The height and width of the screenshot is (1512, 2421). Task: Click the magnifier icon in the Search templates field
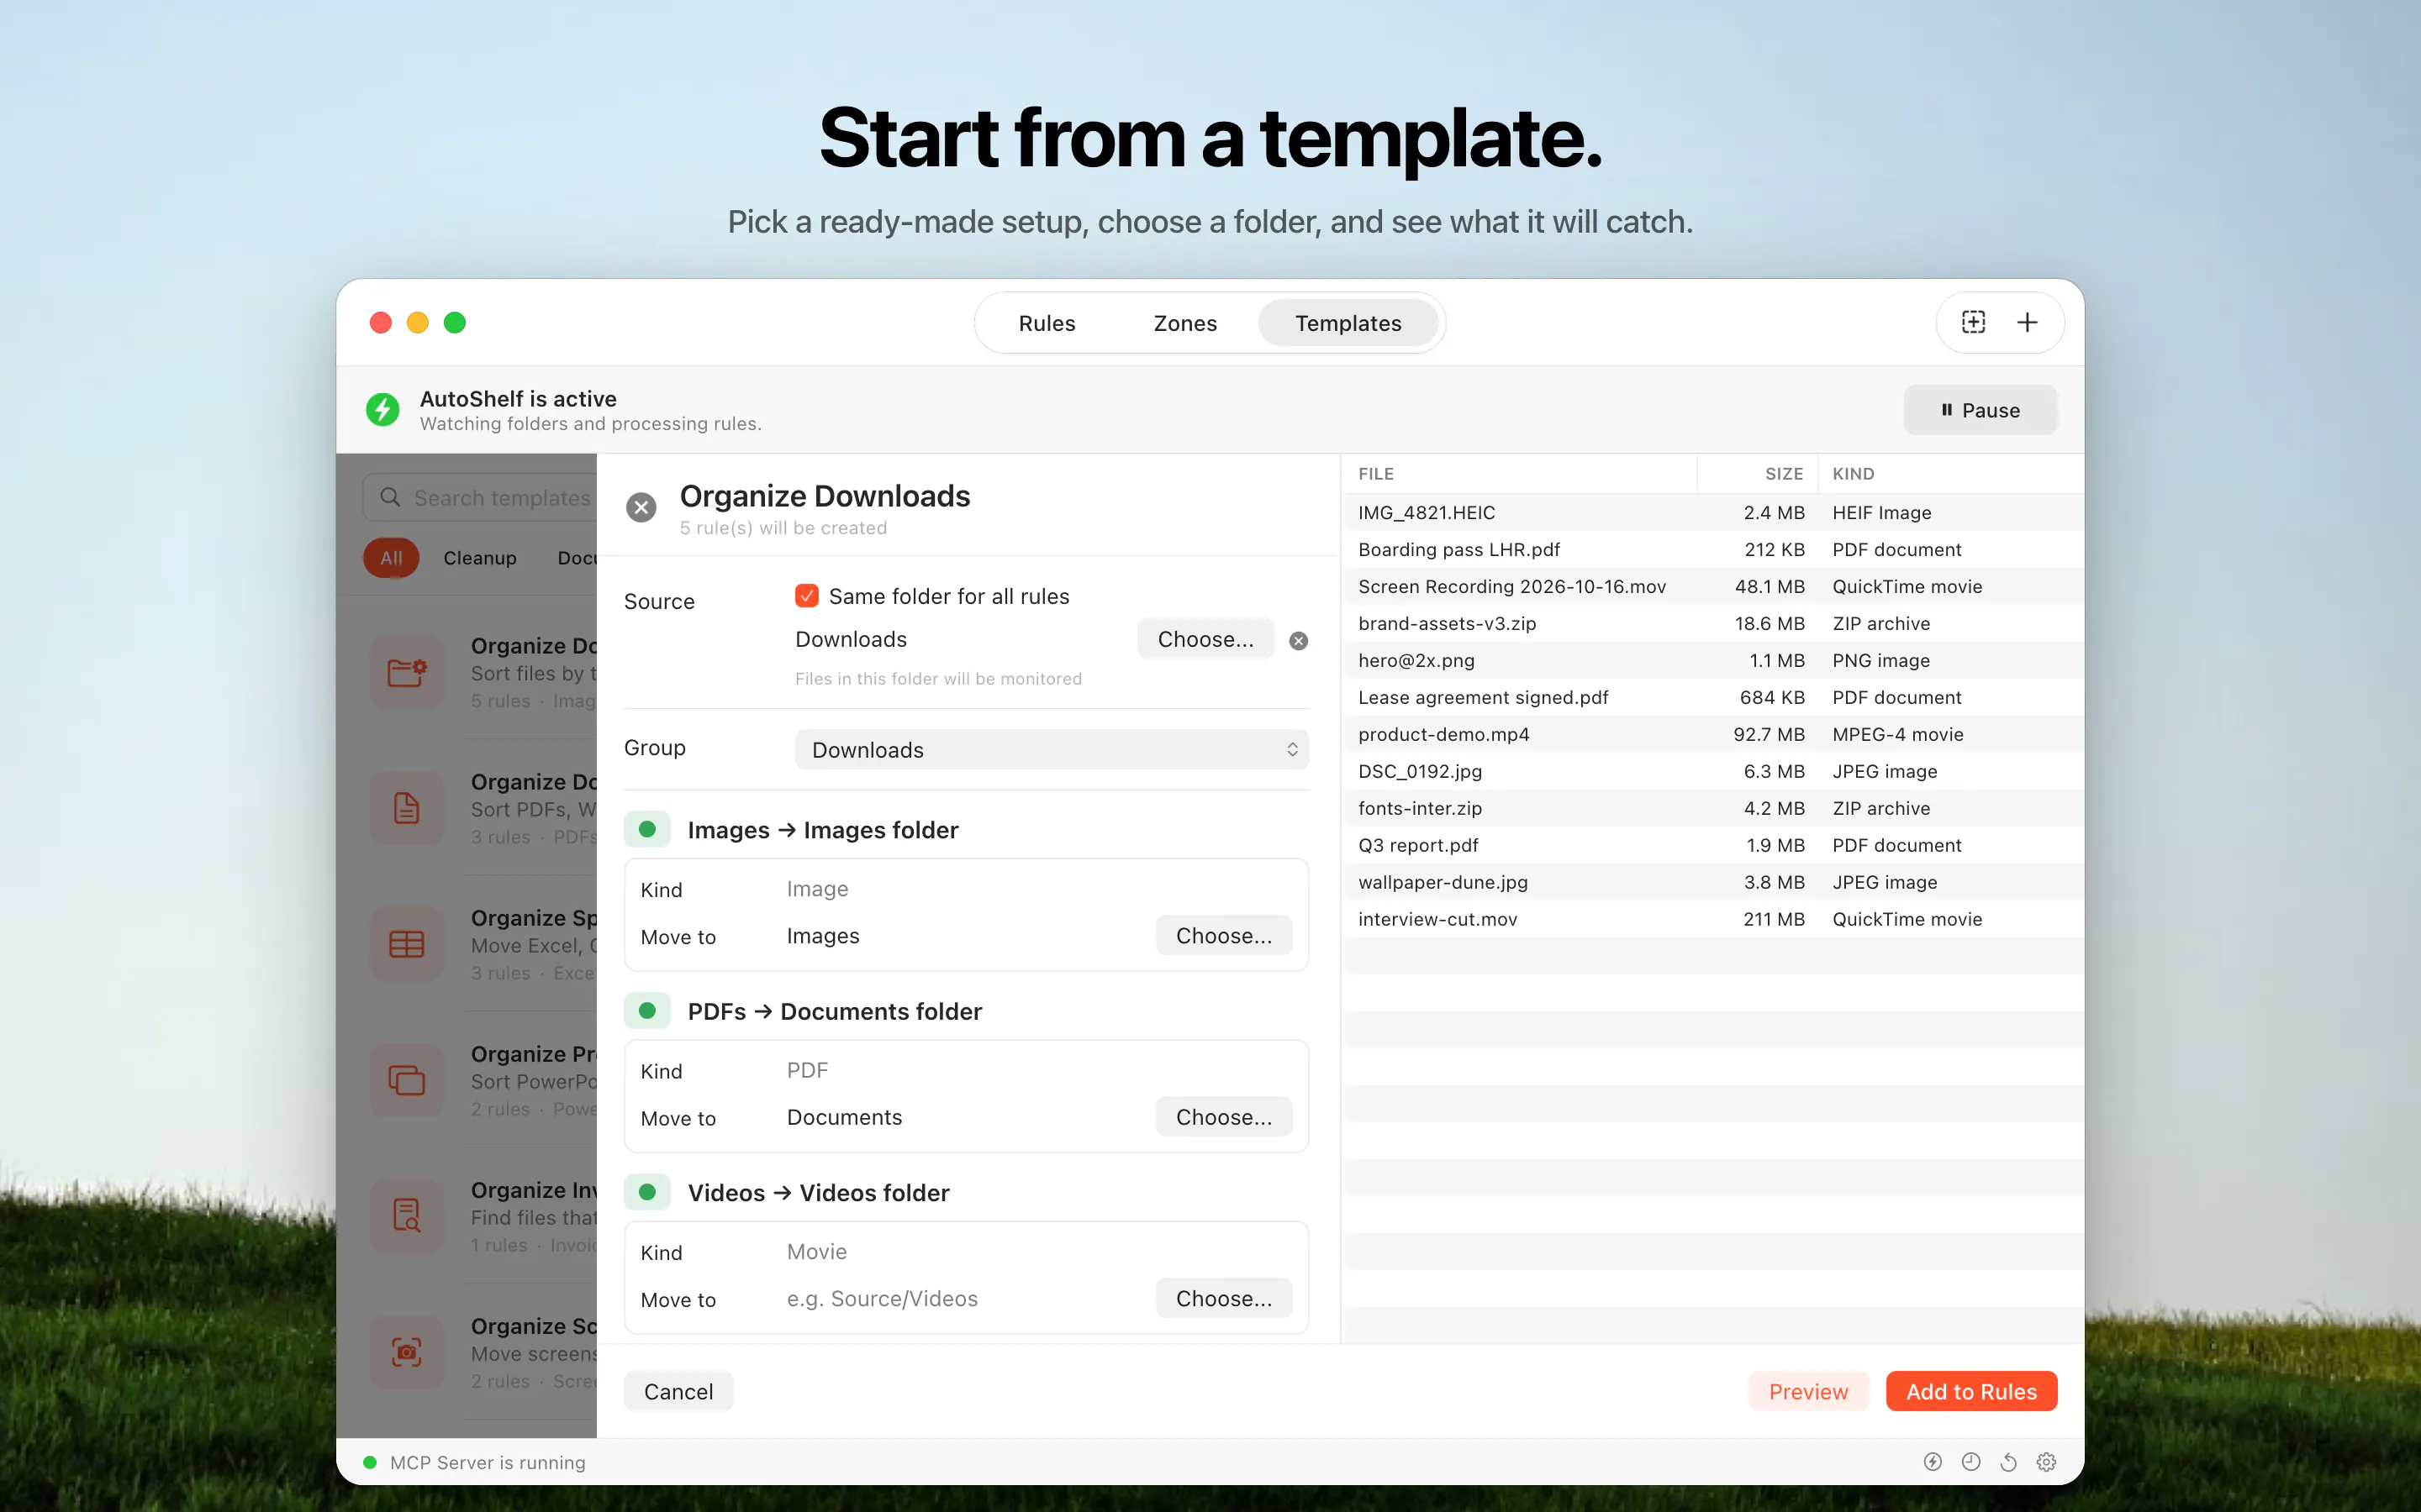tap(390, 497)
